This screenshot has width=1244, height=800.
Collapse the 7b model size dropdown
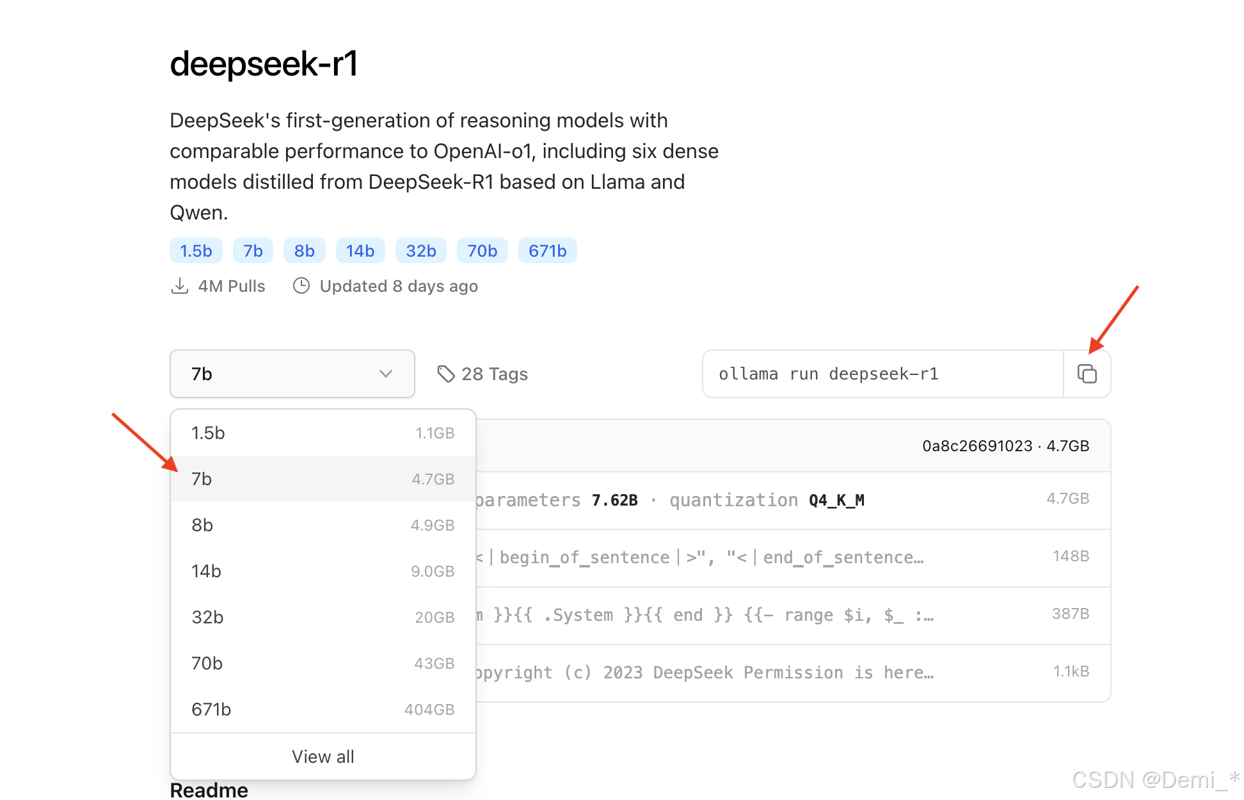[x=292, y=374]
